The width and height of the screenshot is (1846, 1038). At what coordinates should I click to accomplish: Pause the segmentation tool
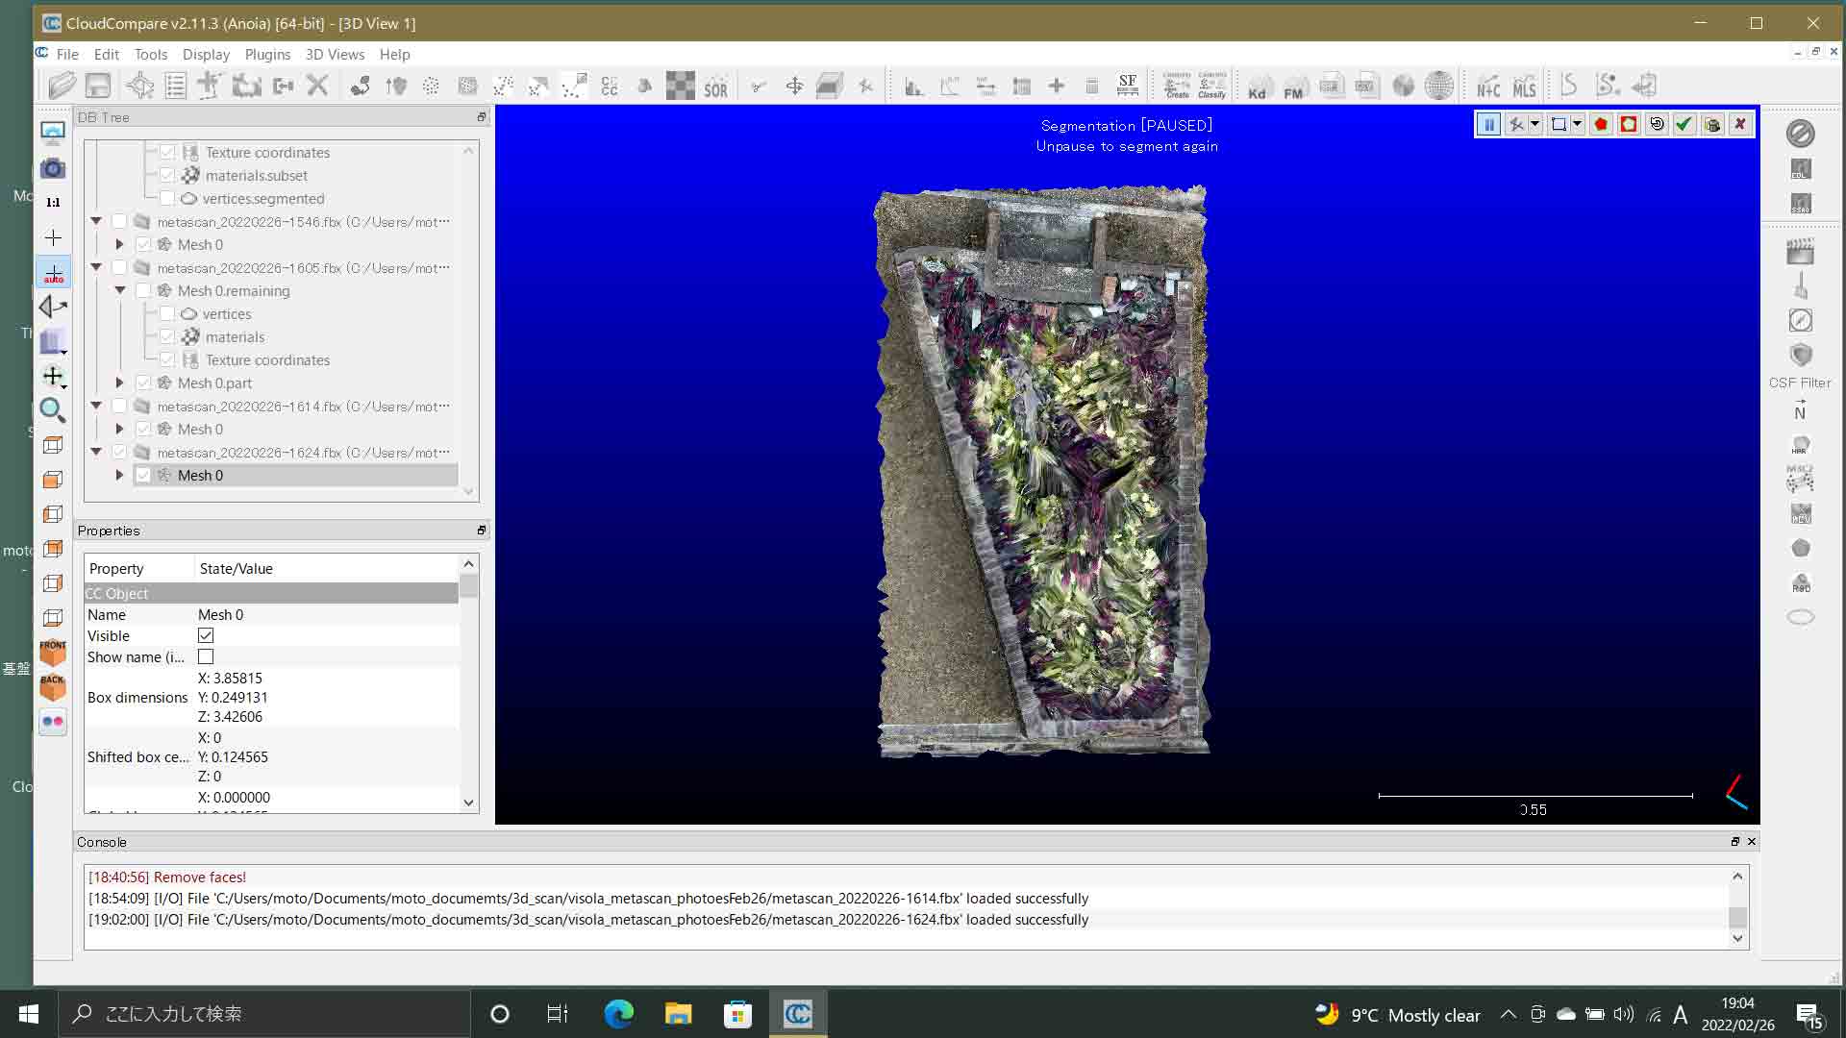pos(1488,124)
